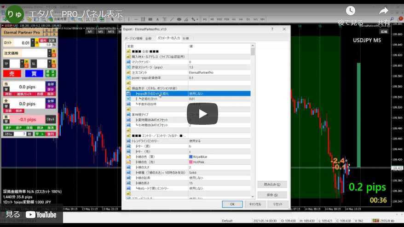Click the EternalPartnerPro comment value

(201, 72)
